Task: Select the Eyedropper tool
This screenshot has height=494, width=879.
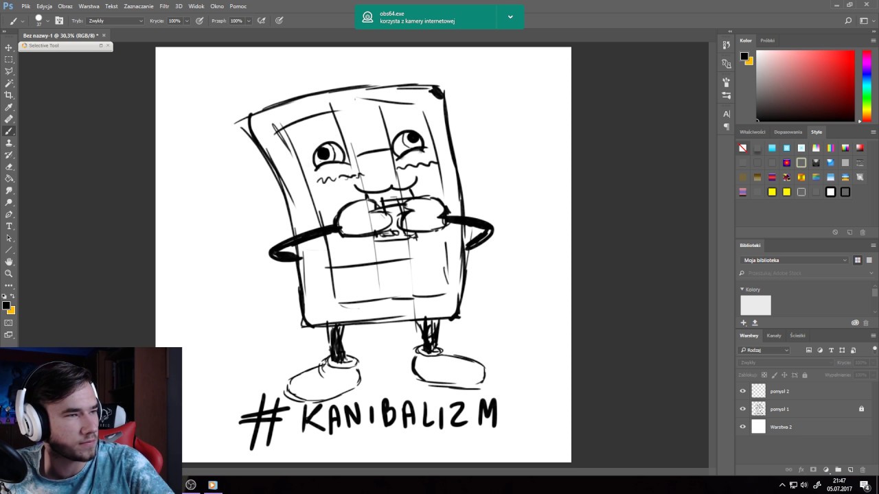Action: click(x=9, y=107)
